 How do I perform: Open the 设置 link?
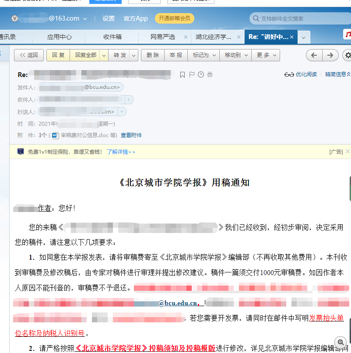click(109, 18)
